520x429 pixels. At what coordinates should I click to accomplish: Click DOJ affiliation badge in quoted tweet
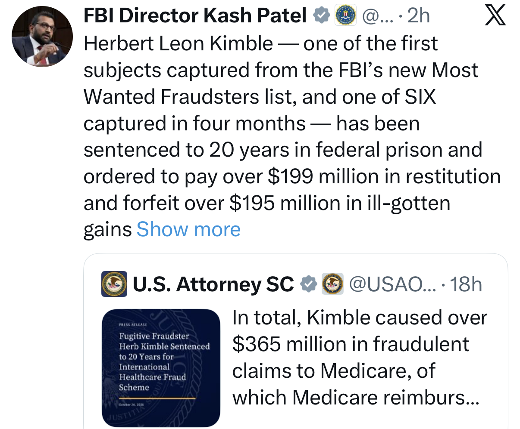[x=333, y=284]
